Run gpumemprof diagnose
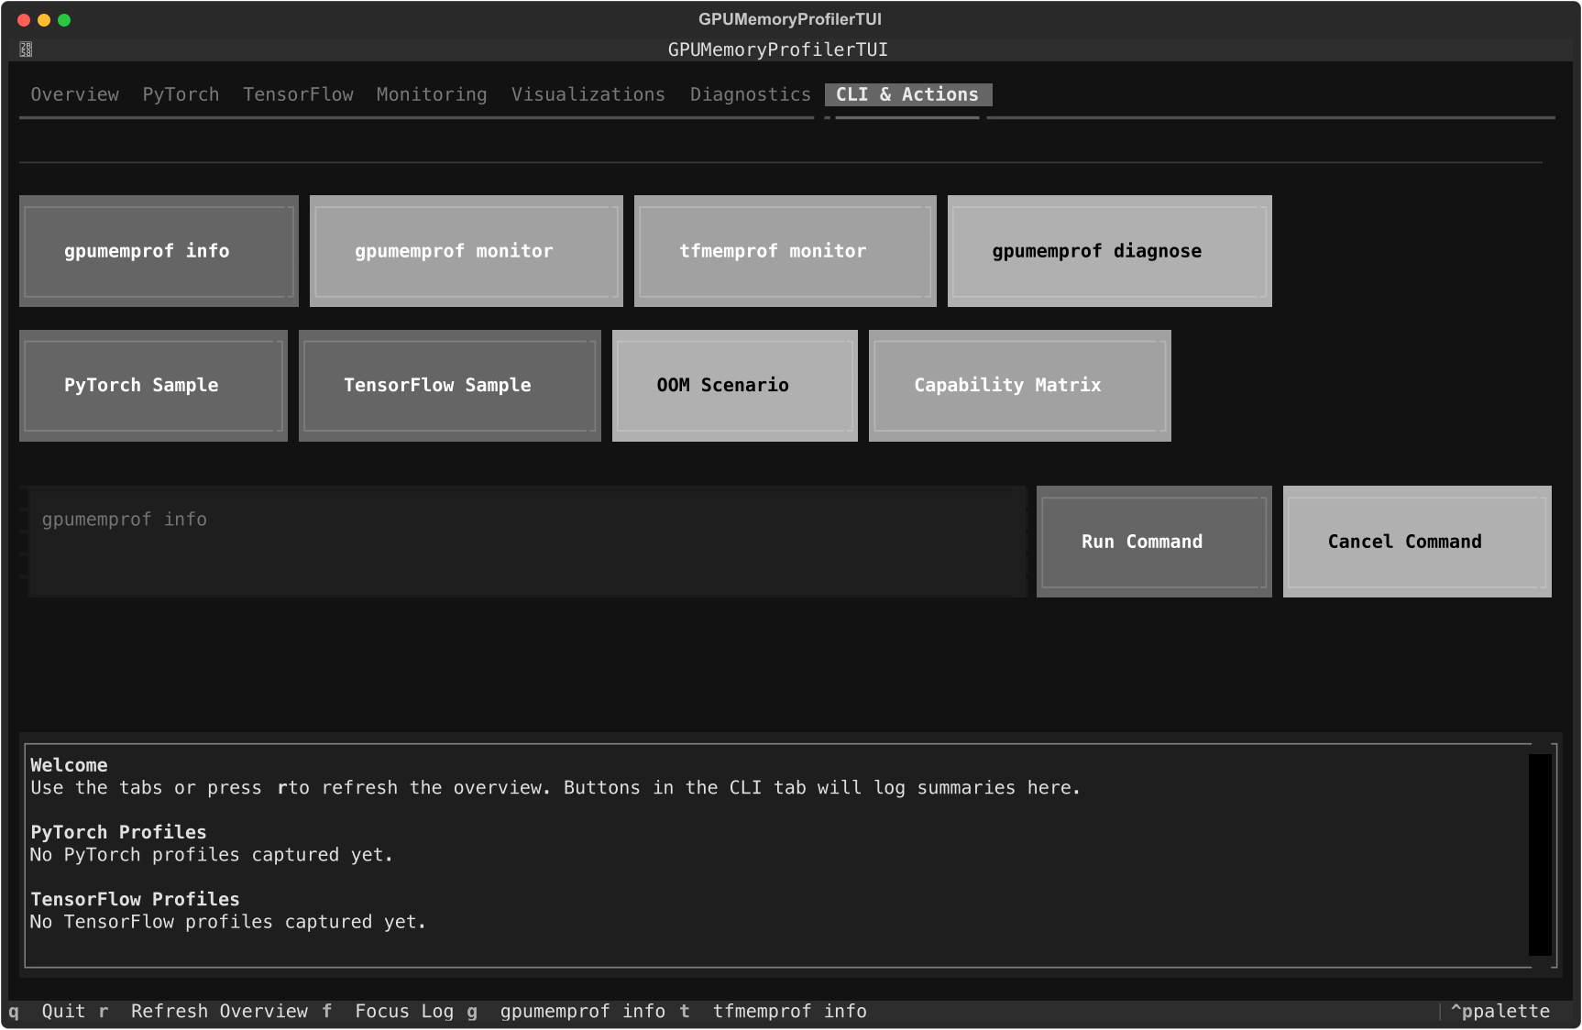Screen dimensions: 1582x1030 tap(1108, 250)
